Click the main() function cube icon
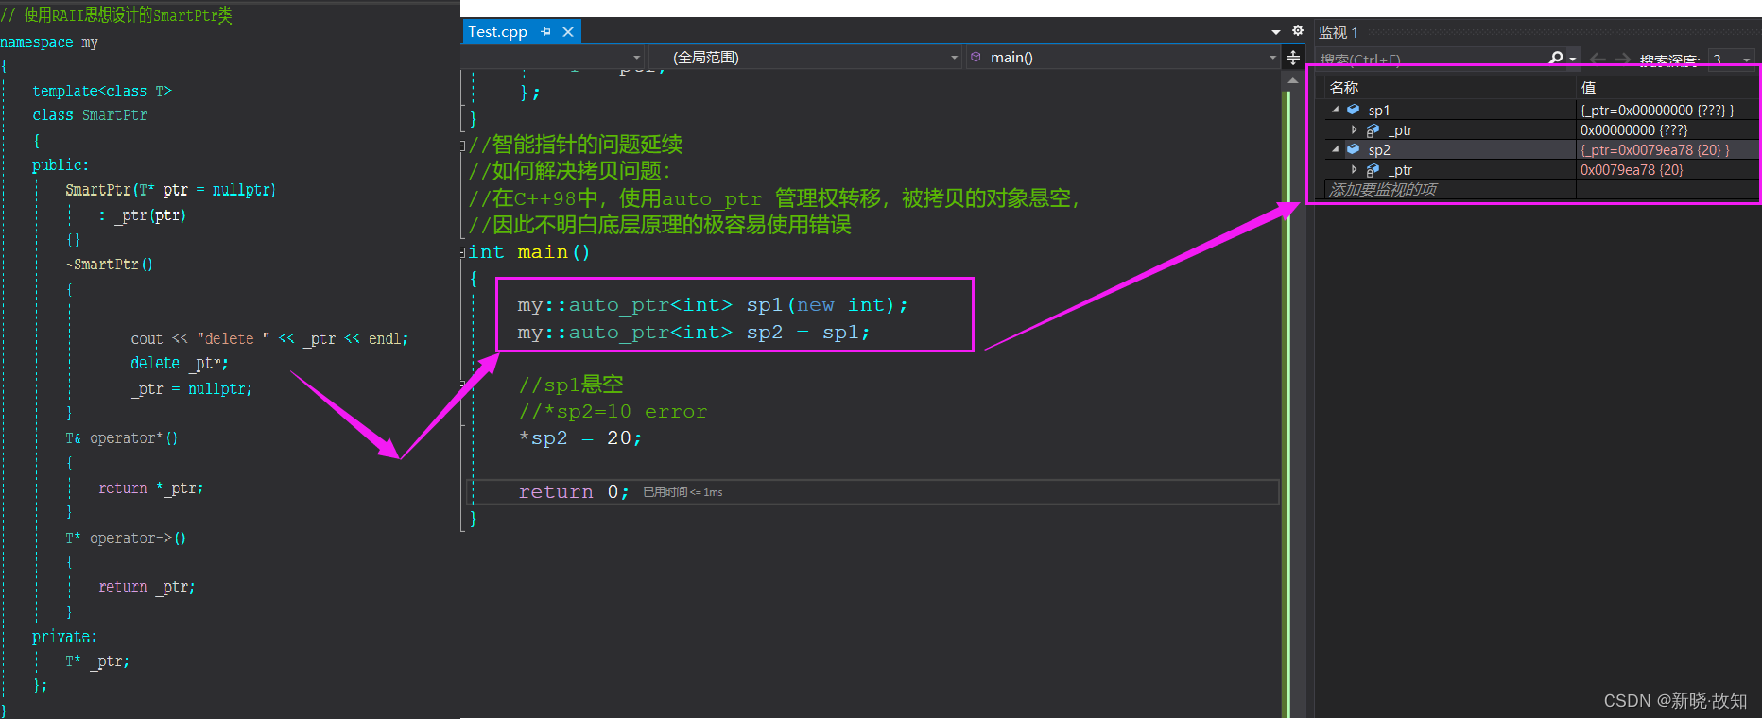The height and width of the screenshot is (719, 1762). coord(976,58)
